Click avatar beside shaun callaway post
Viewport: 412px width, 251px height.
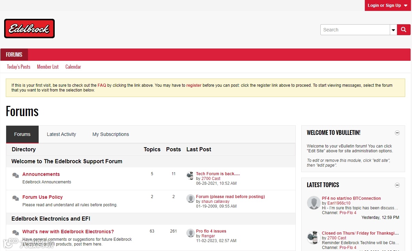[190, 199]
